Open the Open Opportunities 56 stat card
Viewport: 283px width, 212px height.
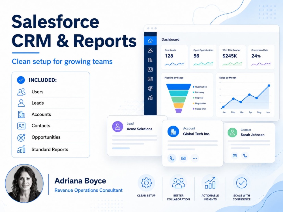pos(203,57)
